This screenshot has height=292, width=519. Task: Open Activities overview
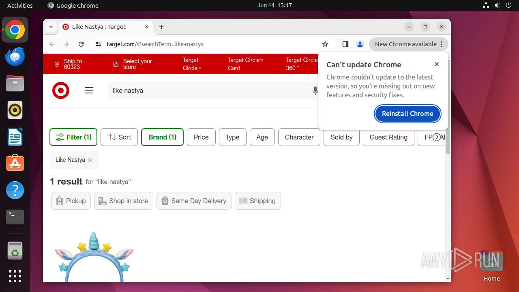tap(20, 5)
